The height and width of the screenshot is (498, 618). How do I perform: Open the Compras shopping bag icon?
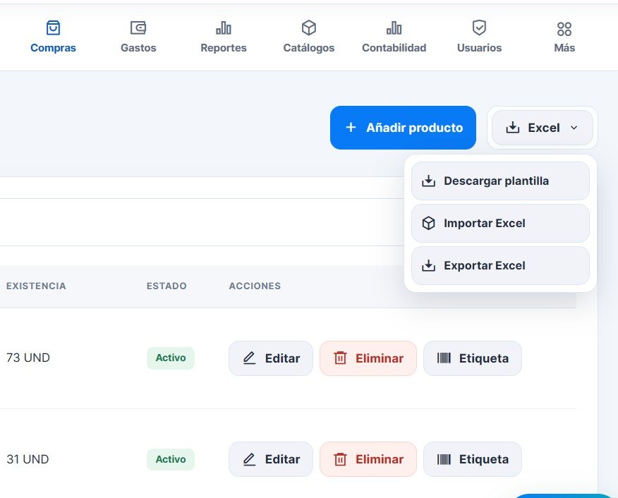coord(53,28)
